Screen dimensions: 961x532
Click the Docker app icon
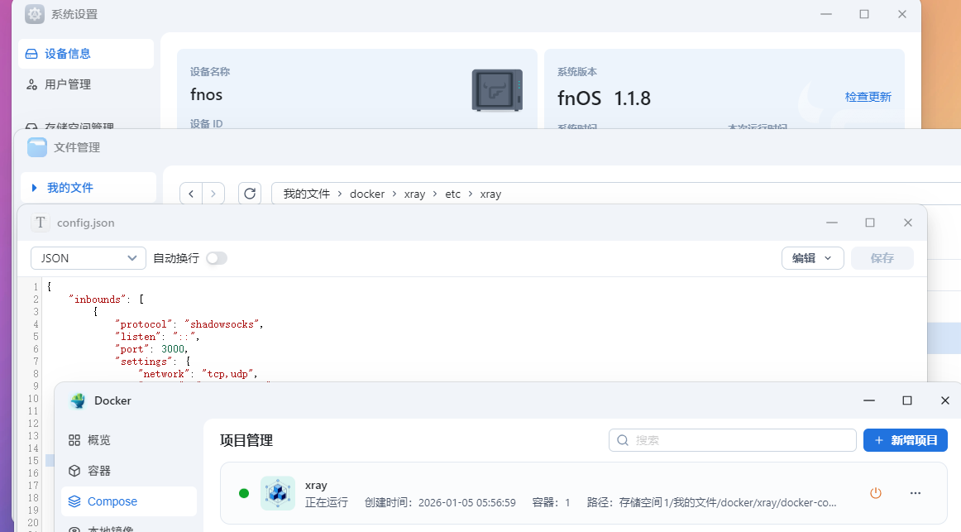click(x=78, y=400)
